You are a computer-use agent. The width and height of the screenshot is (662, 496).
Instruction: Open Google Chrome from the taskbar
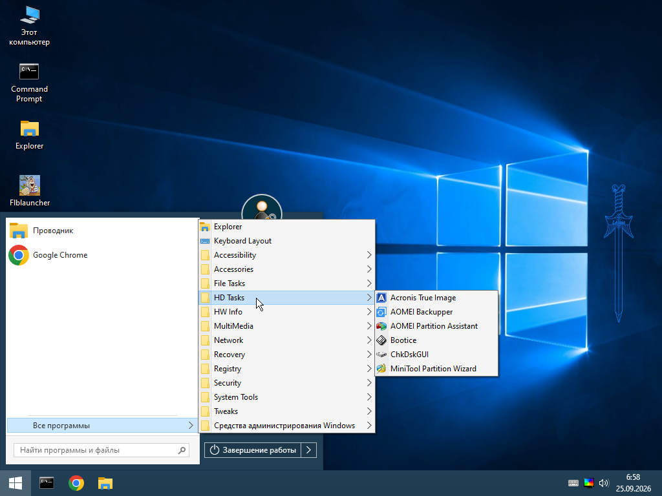pos(76,483)
